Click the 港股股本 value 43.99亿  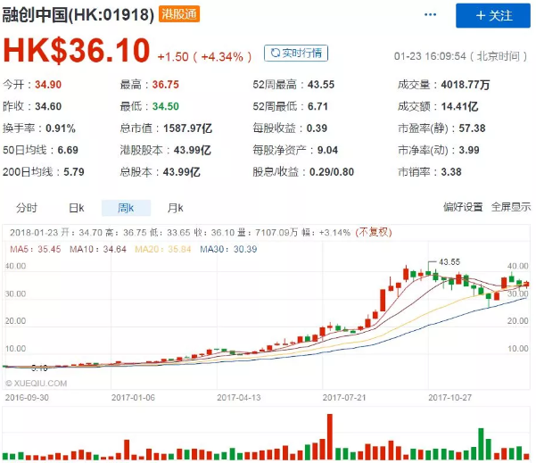click(x=193, y=150)
